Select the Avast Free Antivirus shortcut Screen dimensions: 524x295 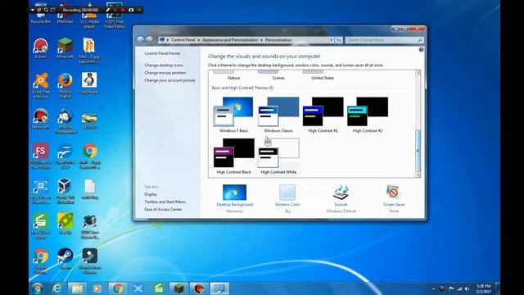coord(40,85)
